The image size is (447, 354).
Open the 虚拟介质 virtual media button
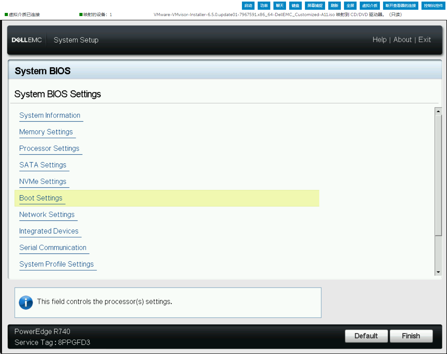370,6
